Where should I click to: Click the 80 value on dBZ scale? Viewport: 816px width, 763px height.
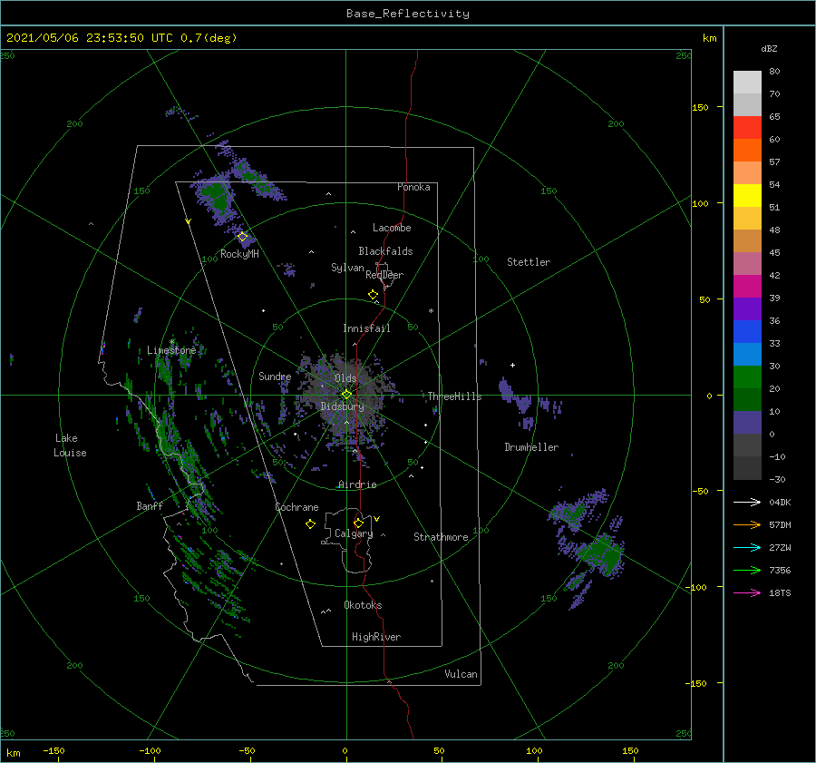tap(774, 72)
